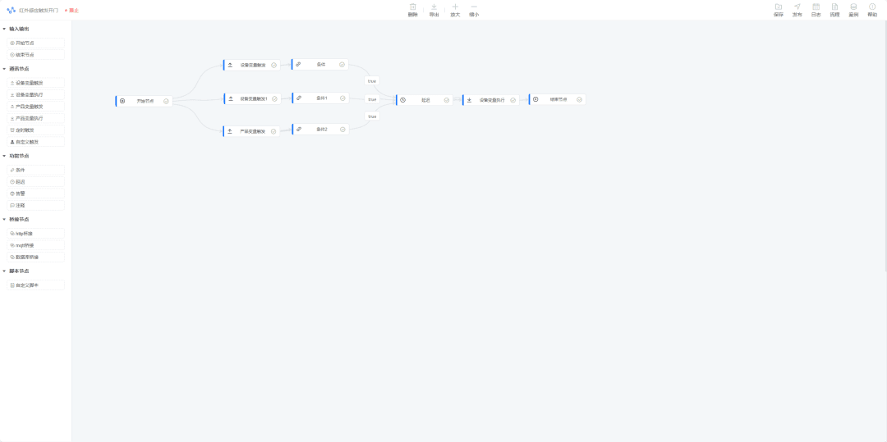Select 延迟 in the sidebar palette

35,182
